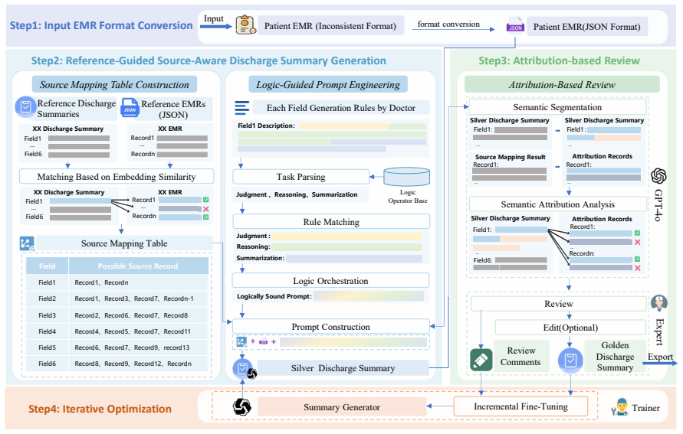
Task: Click the Logically Sound Prompt gradient bar
Action: 369,296
